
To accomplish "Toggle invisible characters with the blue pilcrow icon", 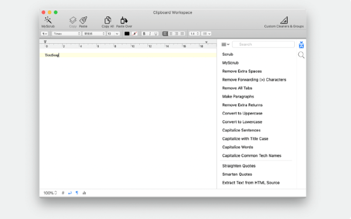I will tap(77, 193).
